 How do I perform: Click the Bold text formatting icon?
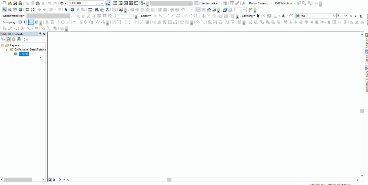(350, 16)
